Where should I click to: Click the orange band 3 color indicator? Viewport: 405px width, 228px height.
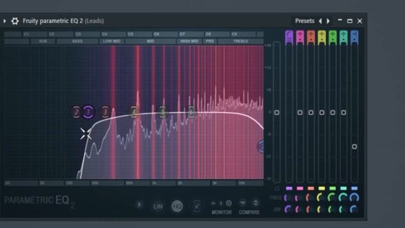311,189
